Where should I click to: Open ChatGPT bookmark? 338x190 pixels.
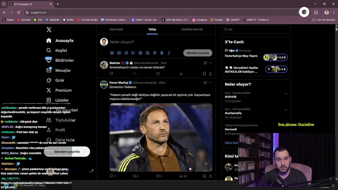coord(233,20)
